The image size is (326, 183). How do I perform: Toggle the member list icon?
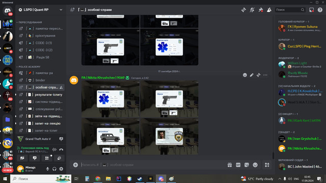(269, 10)
